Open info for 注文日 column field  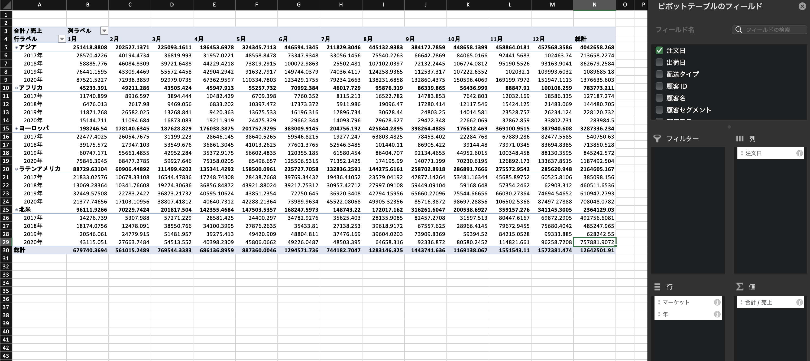(799, 153)
